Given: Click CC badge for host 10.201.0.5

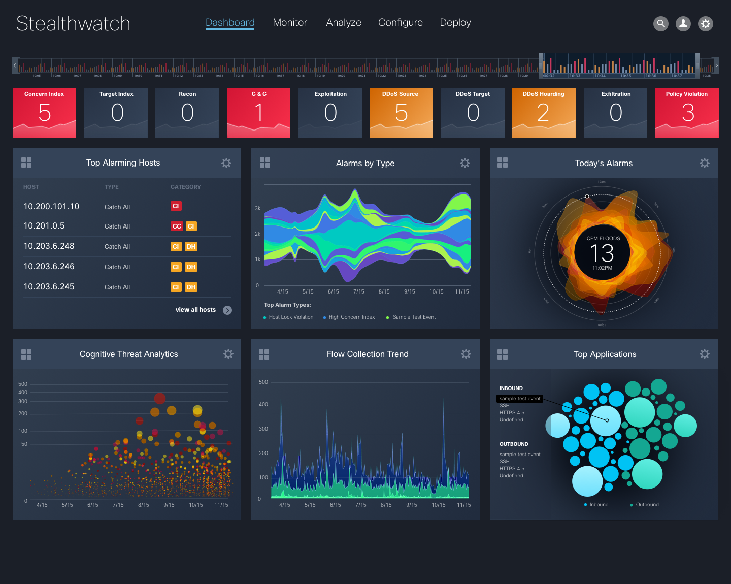Looking at the screenshot, I should 177,226.
